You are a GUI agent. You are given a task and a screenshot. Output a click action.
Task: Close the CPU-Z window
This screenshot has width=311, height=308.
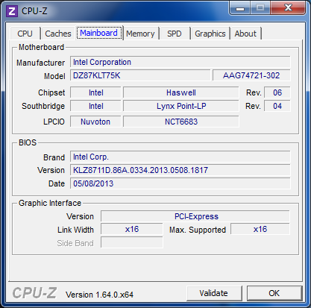288,8
